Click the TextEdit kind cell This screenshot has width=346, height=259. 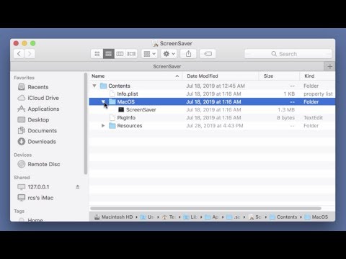(x=313, y=117)
